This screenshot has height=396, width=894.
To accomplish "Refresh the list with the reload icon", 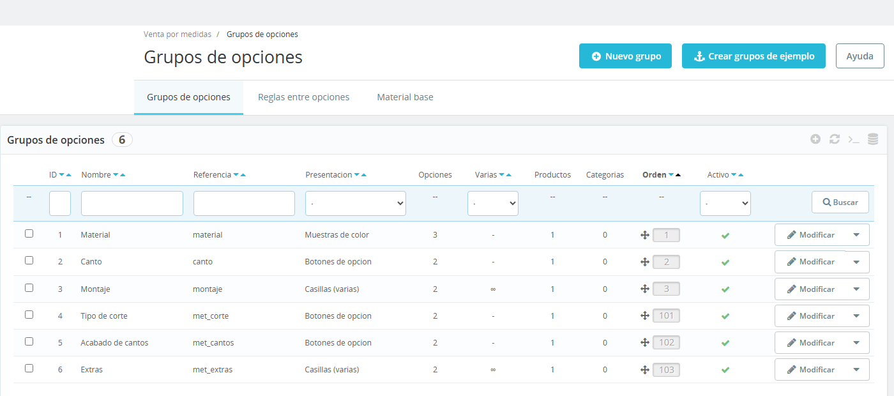I will (x=835, y=139).
